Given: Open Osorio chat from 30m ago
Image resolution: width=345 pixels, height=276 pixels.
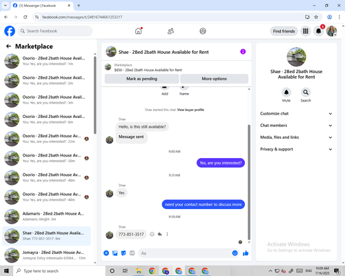Looking at the screenshot, I should click(46, 158).
